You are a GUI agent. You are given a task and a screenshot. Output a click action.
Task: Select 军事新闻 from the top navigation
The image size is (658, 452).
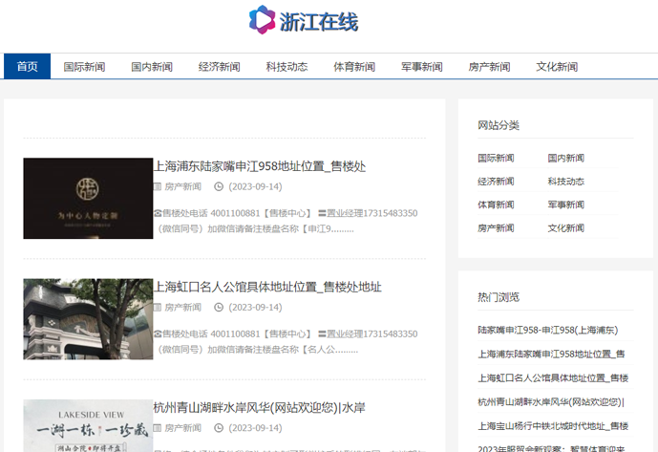[x=421, y=67]
